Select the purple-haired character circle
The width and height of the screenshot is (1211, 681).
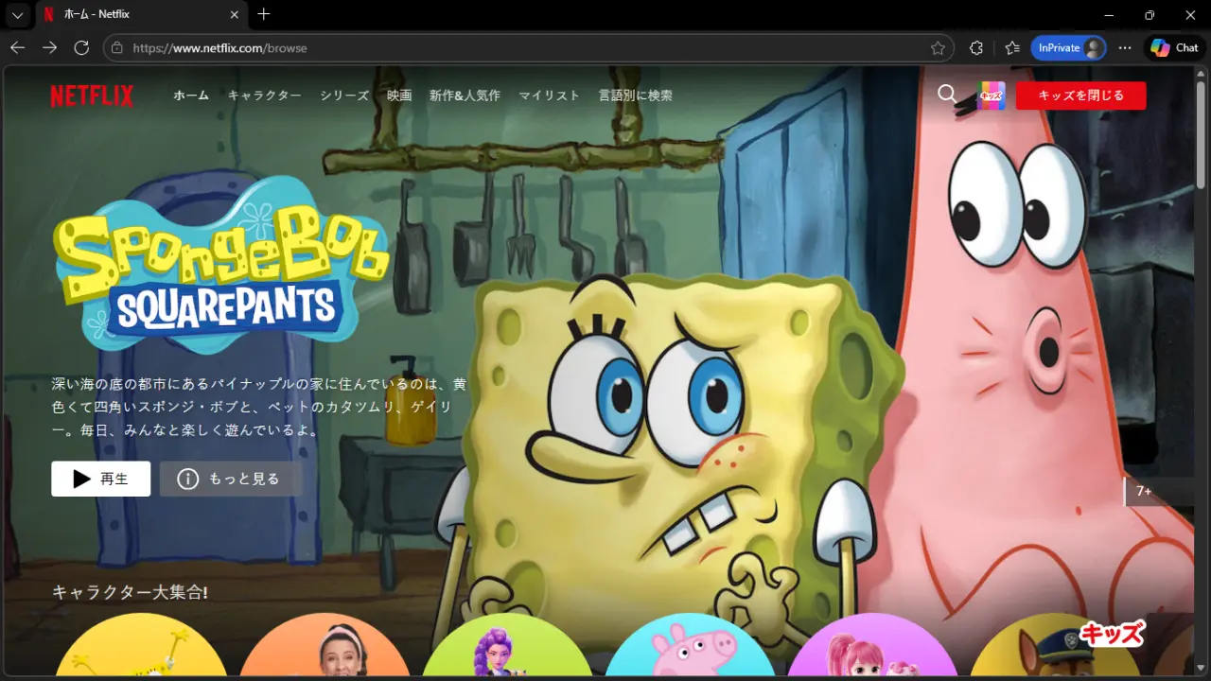[508, 645]
